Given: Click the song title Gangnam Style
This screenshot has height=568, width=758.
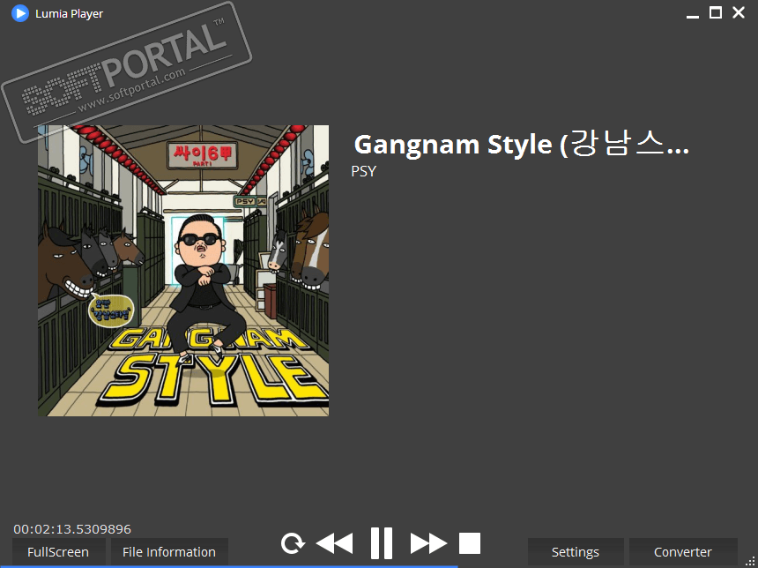Looking at the screenshot, I should (x=521, y=144).
